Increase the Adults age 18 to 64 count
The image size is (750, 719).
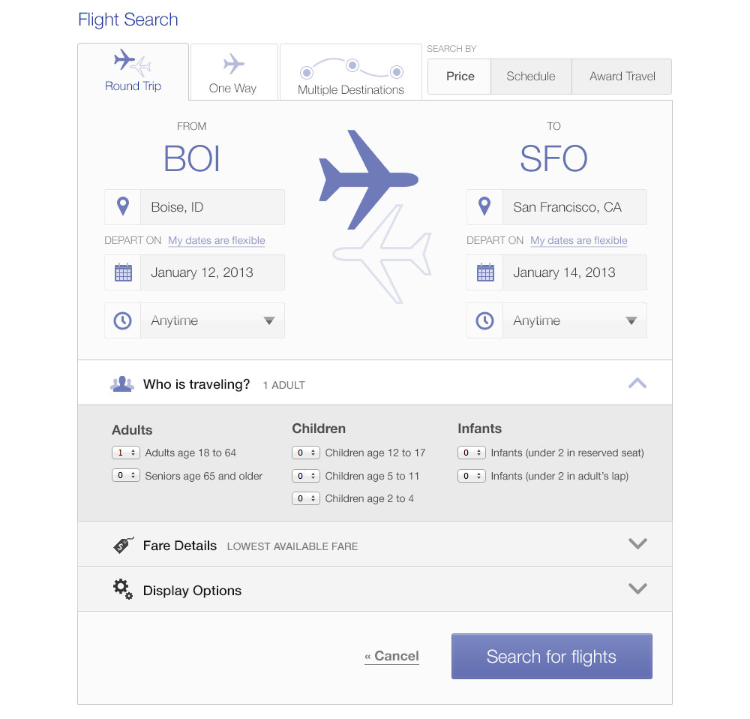pos(133,450)
